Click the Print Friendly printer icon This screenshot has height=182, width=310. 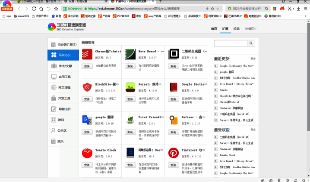pyautogui.click(x=130, y=120)
